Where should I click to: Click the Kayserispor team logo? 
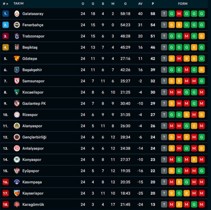[x=17, y=193]
